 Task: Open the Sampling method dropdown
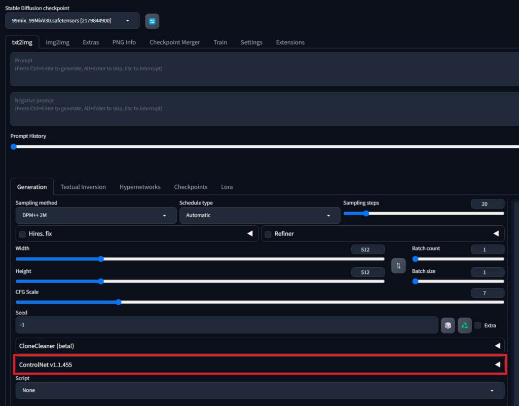click(92, 215)
